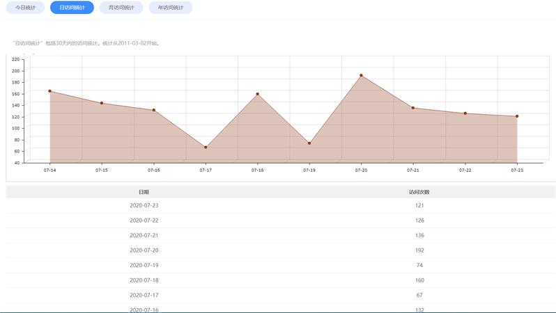The height and width of the screenshot is (313, 556).
Task: Select the 2020-07-23 date cell in table
Action: 144,205
